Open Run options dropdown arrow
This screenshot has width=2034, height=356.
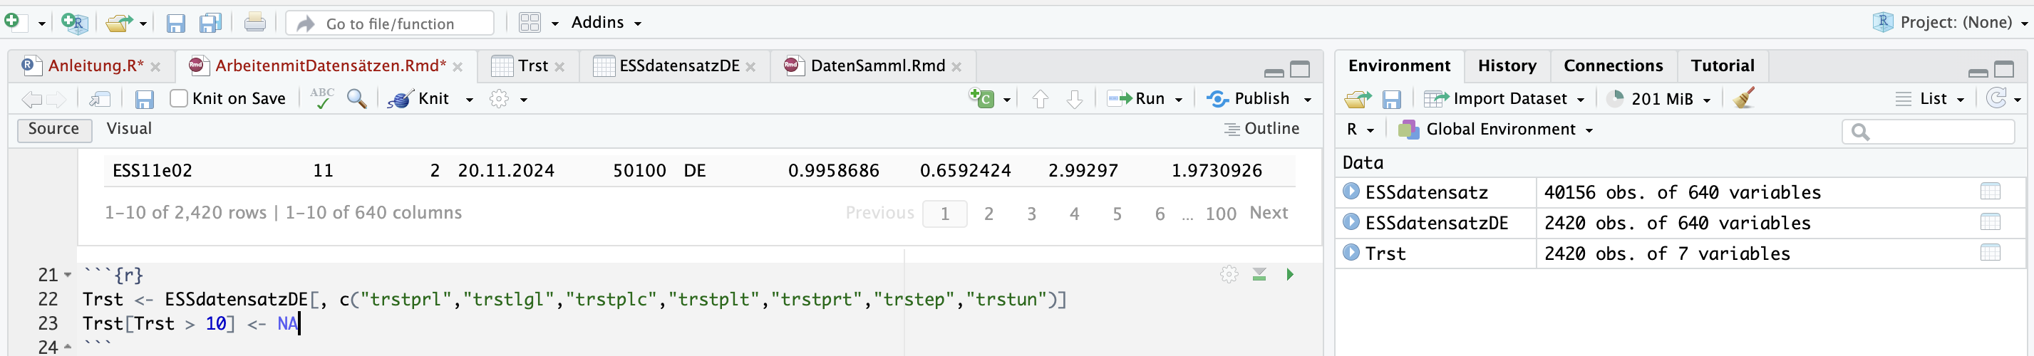pyautogui.click(x=1178, y=100)
